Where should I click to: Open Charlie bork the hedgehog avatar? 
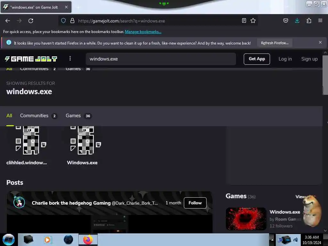pyautogui.click(x=19, y=202)
